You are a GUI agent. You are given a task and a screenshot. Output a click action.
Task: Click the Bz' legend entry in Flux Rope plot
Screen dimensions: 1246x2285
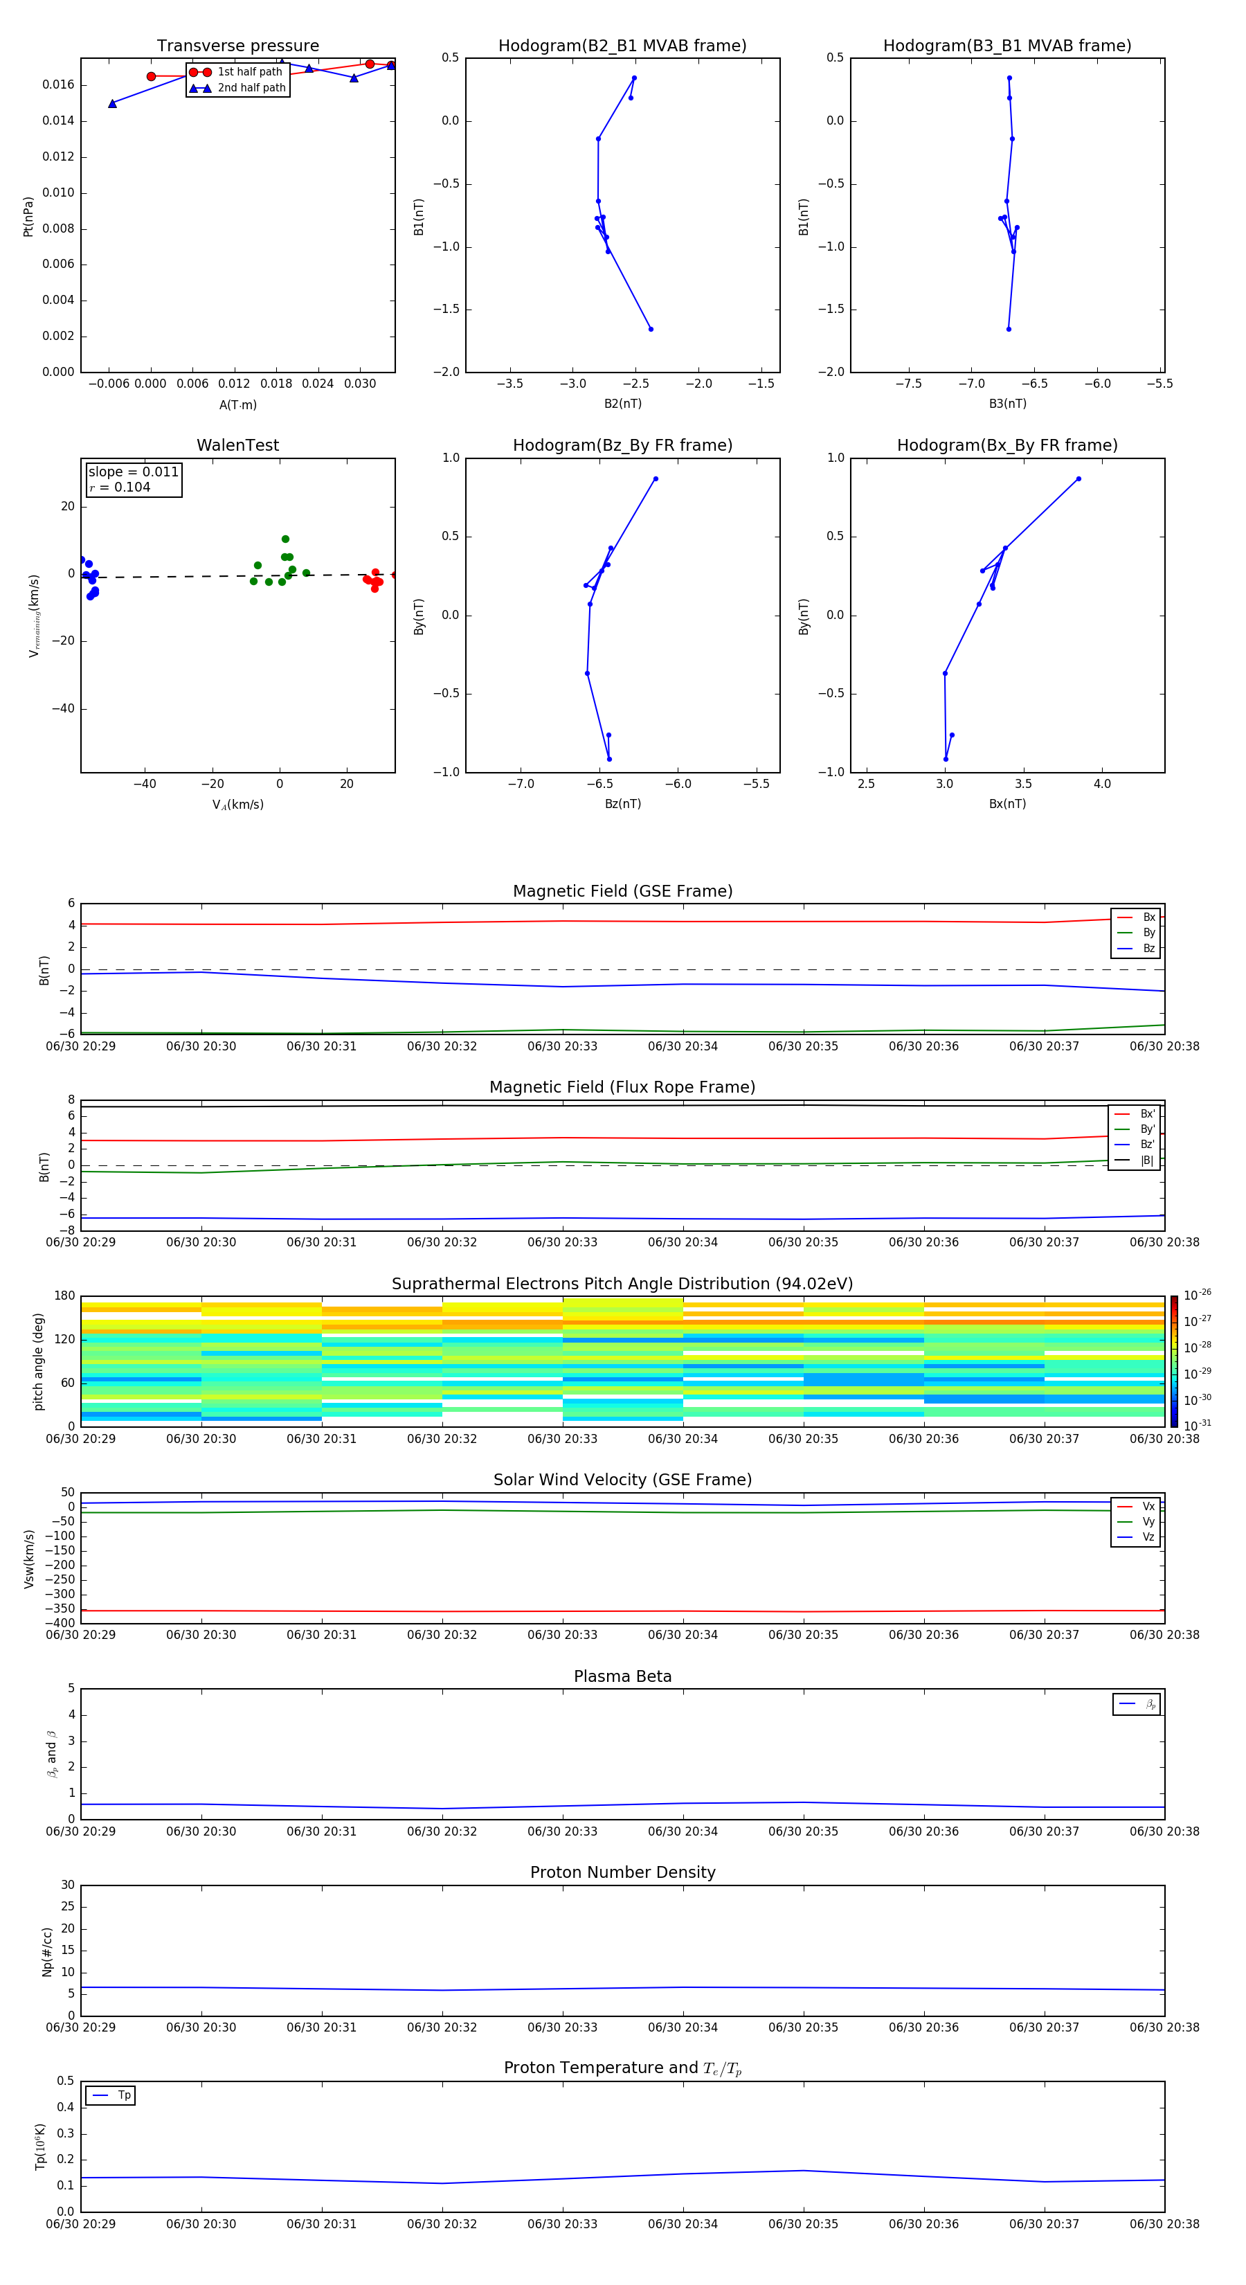pos(1135,1145)
